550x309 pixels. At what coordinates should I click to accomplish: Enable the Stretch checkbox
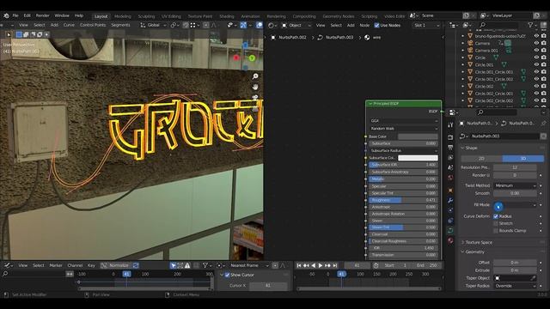tap(496, 223)
